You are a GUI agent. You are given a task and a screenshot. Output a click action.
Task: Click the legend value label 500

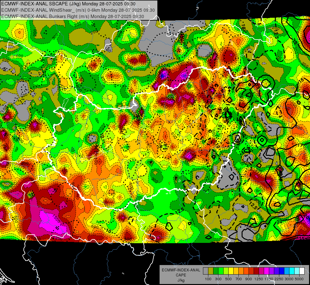228,279
